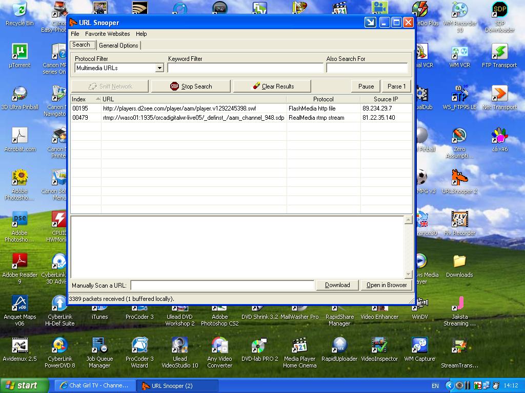Screen dimensions: 525x393
Task: Open the Downloads folder on the desktop
Action: (459, 266)
